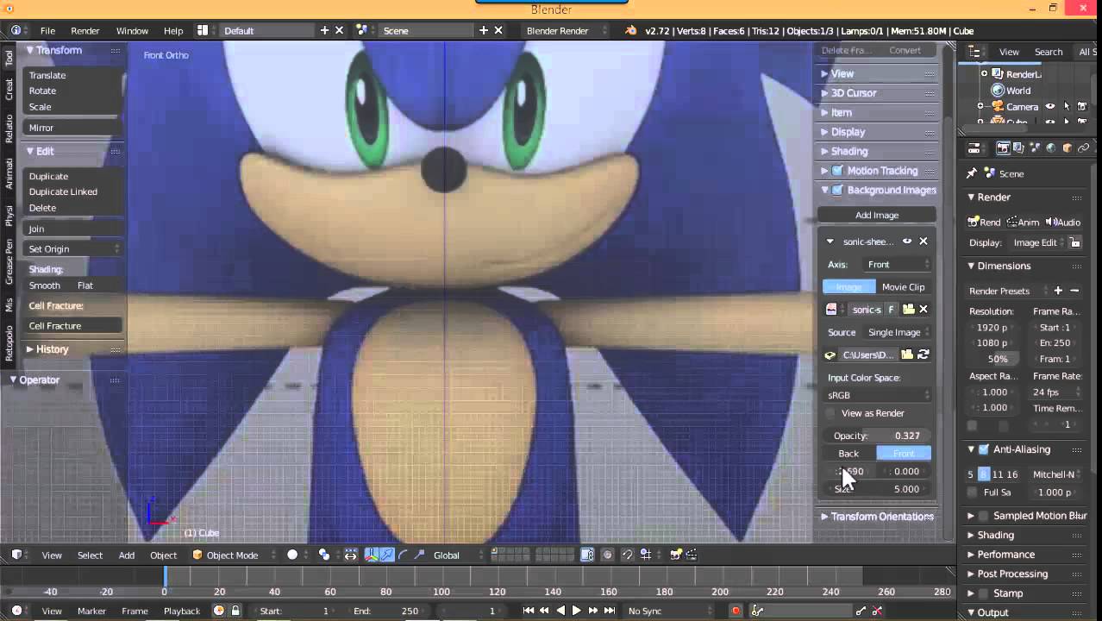The width and height of the screenshot is (1102, 621).
Task: Click the Add Image button
Action: coord(877,215)
